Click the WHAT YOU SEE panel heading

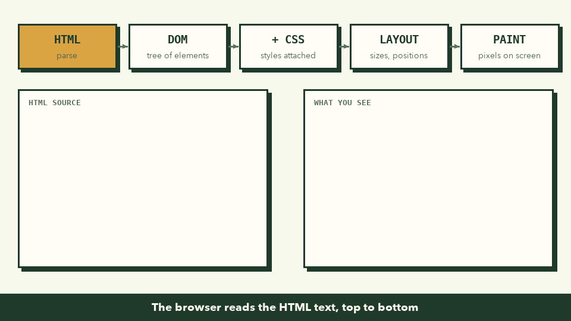(343, 103)
